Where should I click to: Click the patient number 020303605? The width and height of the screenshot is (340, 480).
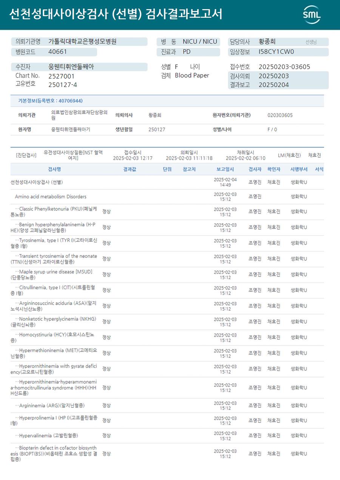[280, 115]
